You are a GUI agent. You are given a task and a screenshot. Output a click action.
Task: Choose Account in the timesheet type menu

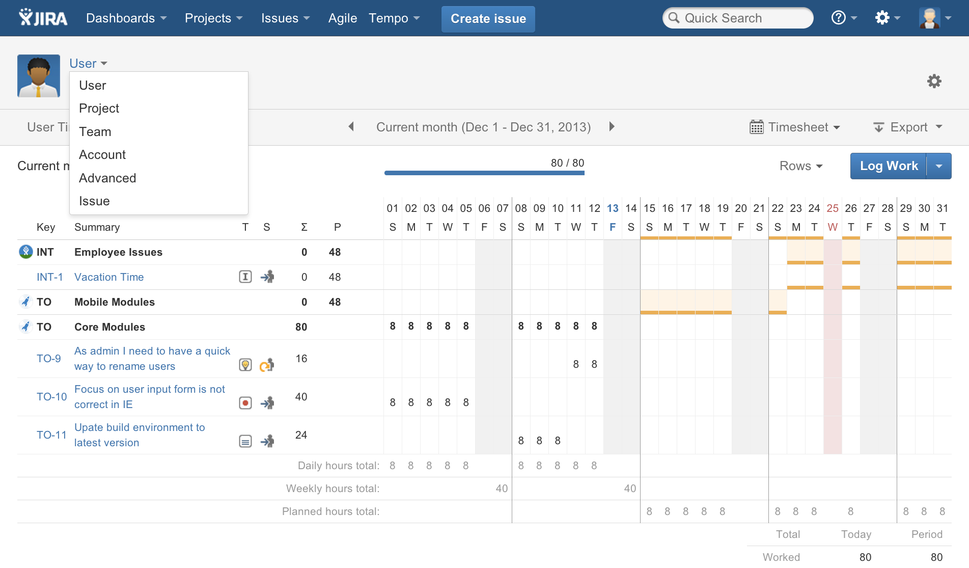point(102,154)
